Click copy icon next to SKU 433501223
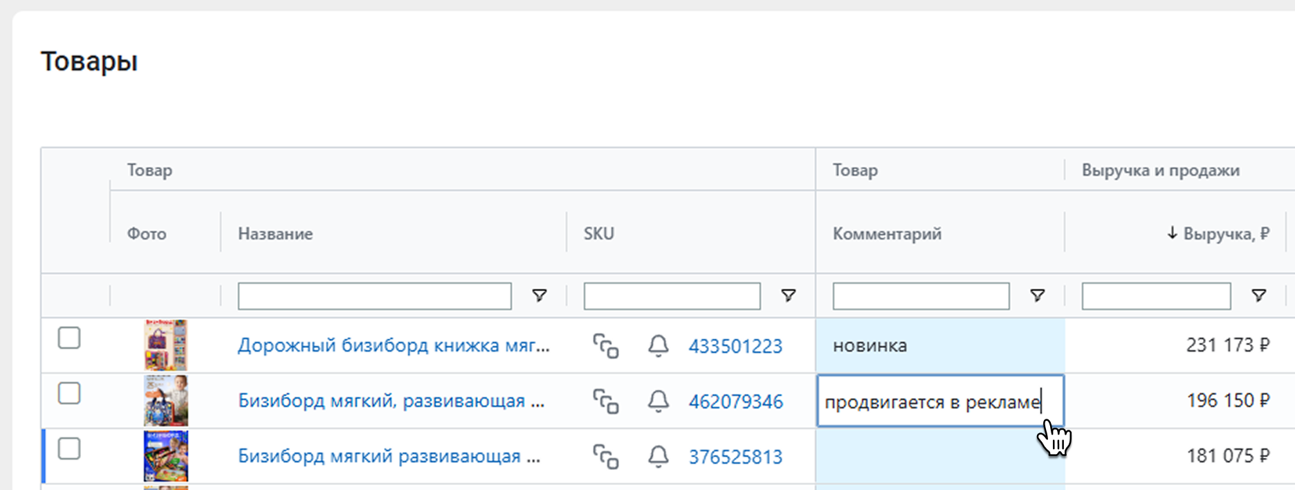Viewport: 1295px width, 490px height. click(x=605, y=345)
